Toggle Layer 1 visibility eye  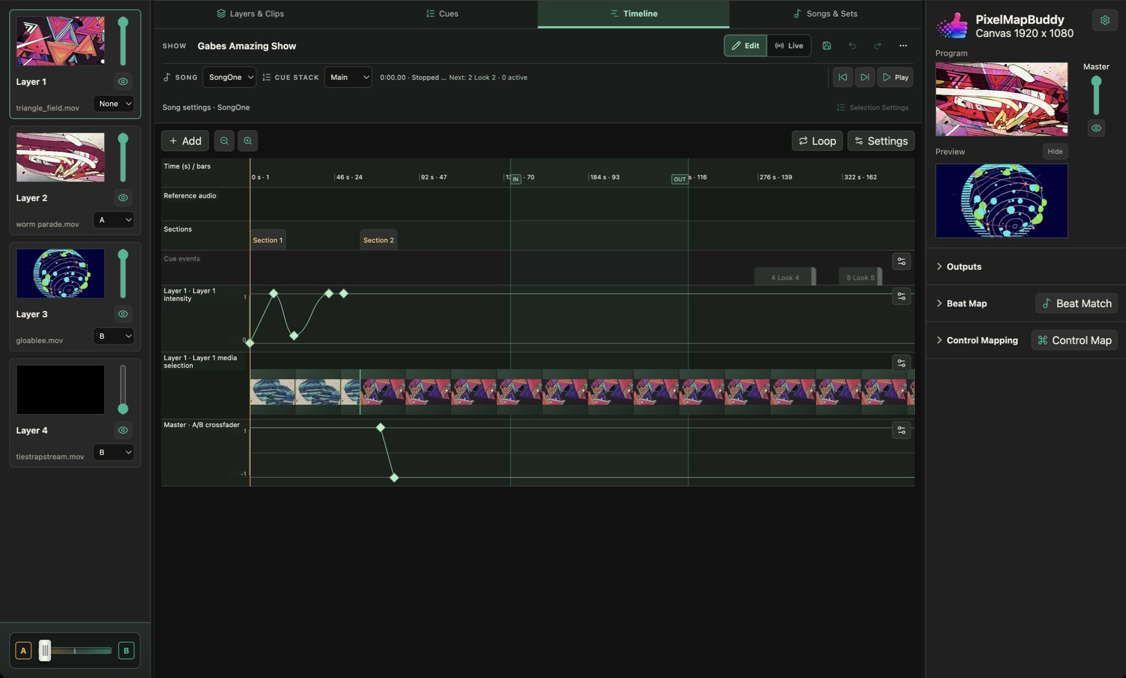pyautogui.click(x=123, y=81)
